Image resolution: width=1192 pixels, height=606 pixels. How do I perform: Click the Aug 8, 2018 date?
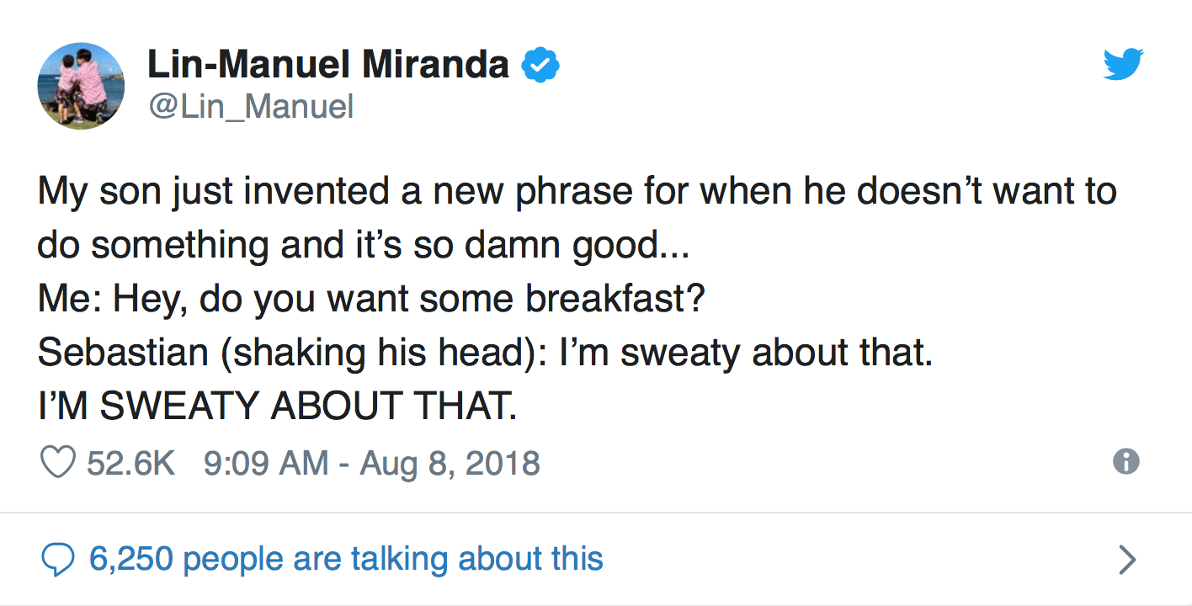point(450,463)
